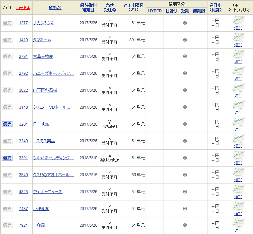Viewport: 253px width, 234px height.
Task: Open chart icon for サカタのタネ row
Action: click(x=238, y=21)
